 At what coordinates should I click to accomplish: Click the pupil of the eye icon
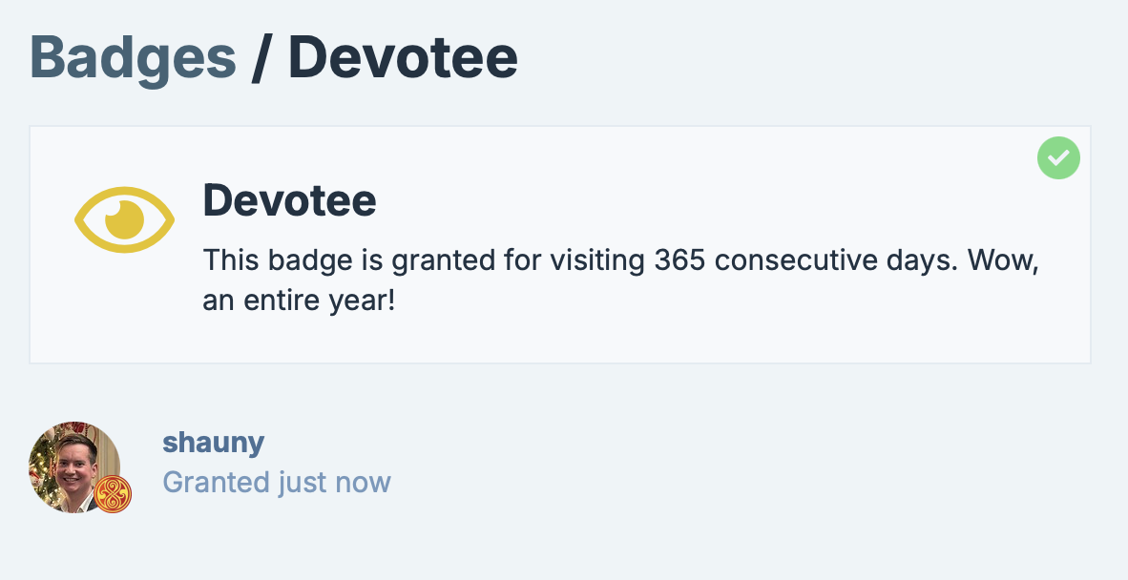(x=124, y=219)
